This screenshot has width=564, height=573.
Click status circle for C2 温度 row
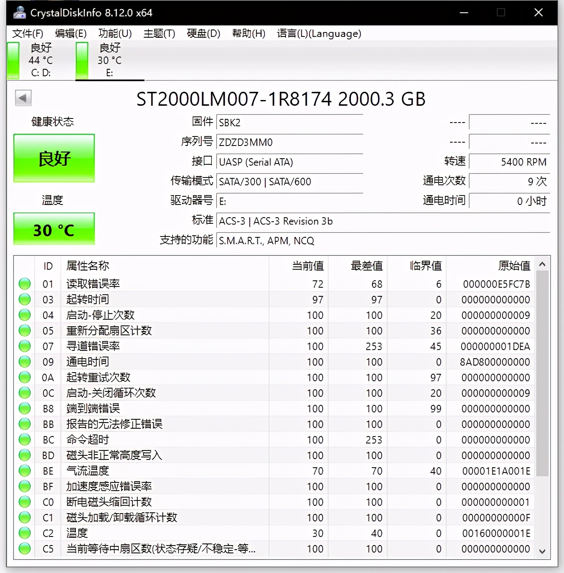[25, 533]
